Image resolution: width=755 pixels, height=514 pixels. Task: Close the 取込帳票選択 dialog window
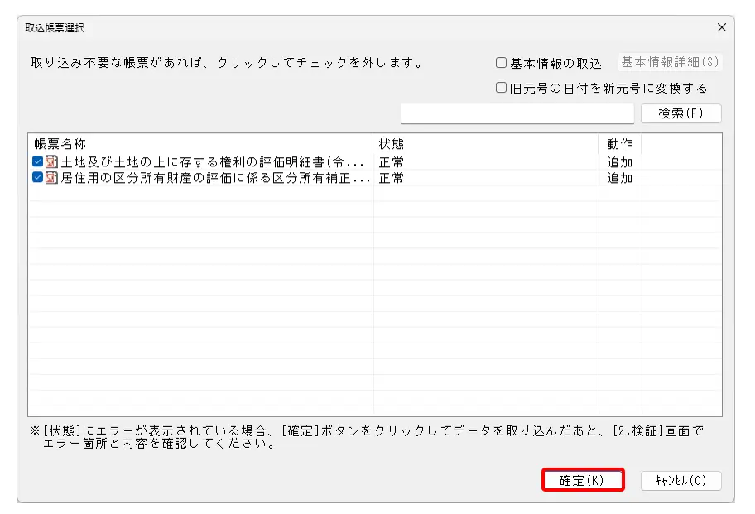(721, 27)
